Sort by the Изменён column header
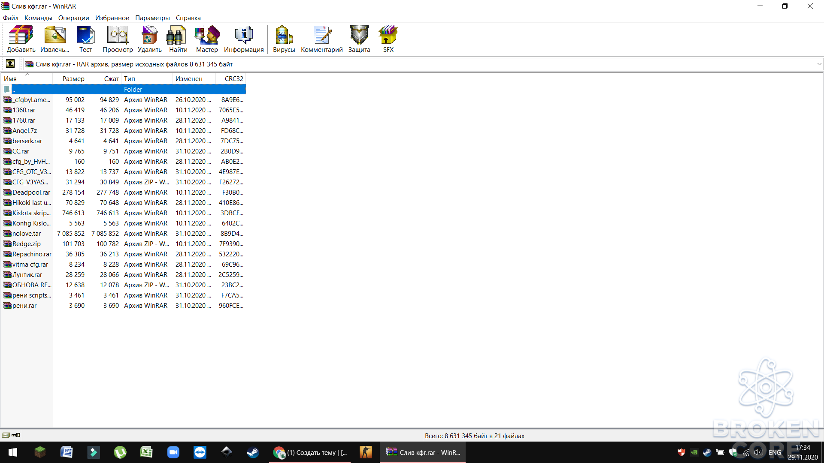The height and width of the screenshot is (463, 824). click(x=194, y=79)
